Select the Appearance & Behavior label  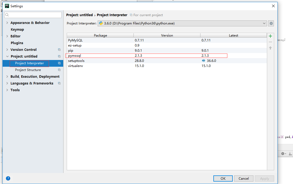(30, 23)
